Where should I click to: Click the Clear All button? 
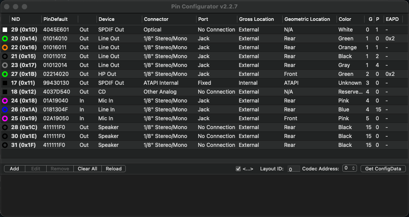pos(88,169)
